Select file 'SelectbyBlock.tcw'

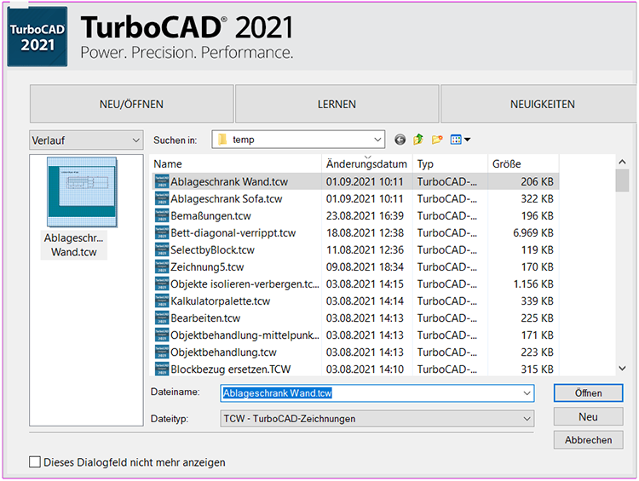[x=212, y=249]
